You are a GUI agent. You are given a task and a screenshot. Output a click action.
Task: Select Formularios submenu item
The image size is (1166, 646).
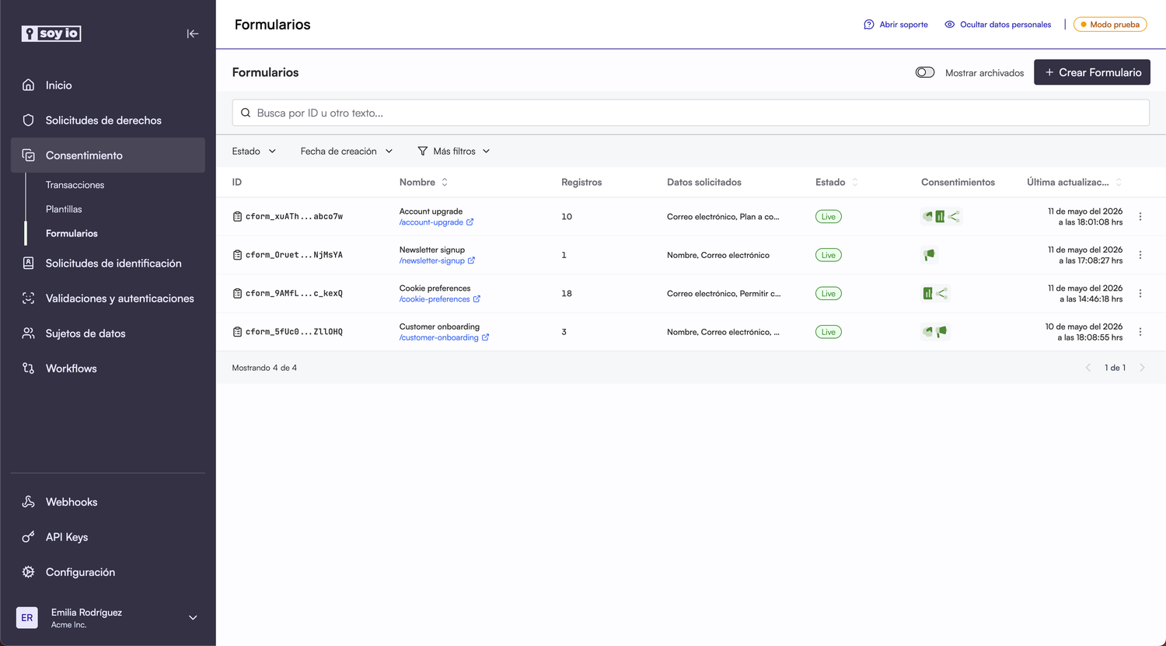click(x=72, y=233)
